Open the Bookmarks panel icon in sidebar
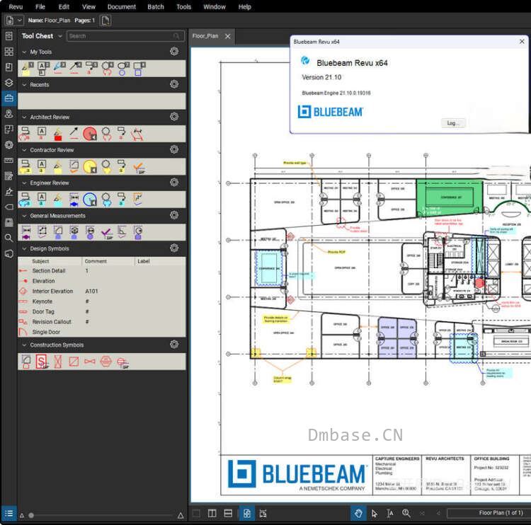This screenshot has width=531, height=525. [x=8, y=67]
